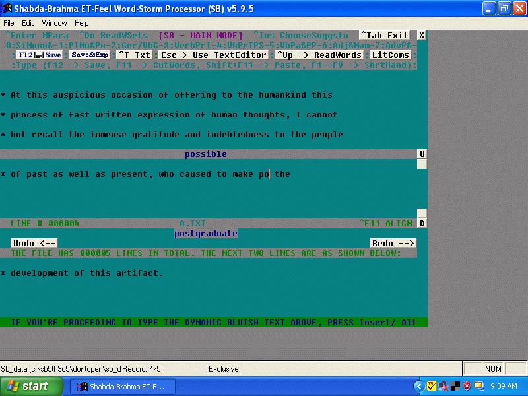
Task: Open the LitComs button
Action: (x=391, y=55)
